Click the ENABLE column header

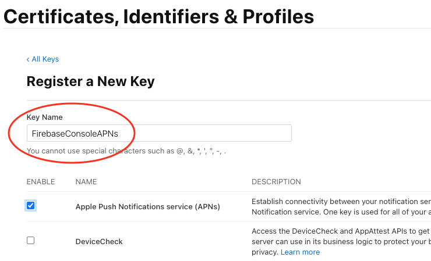pyautogui.click(x=41, y=182)
